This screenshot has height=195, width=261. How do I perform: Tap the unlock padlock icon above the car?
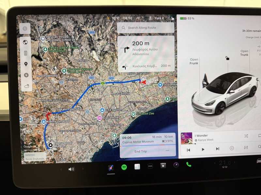(x=227, y=58)
